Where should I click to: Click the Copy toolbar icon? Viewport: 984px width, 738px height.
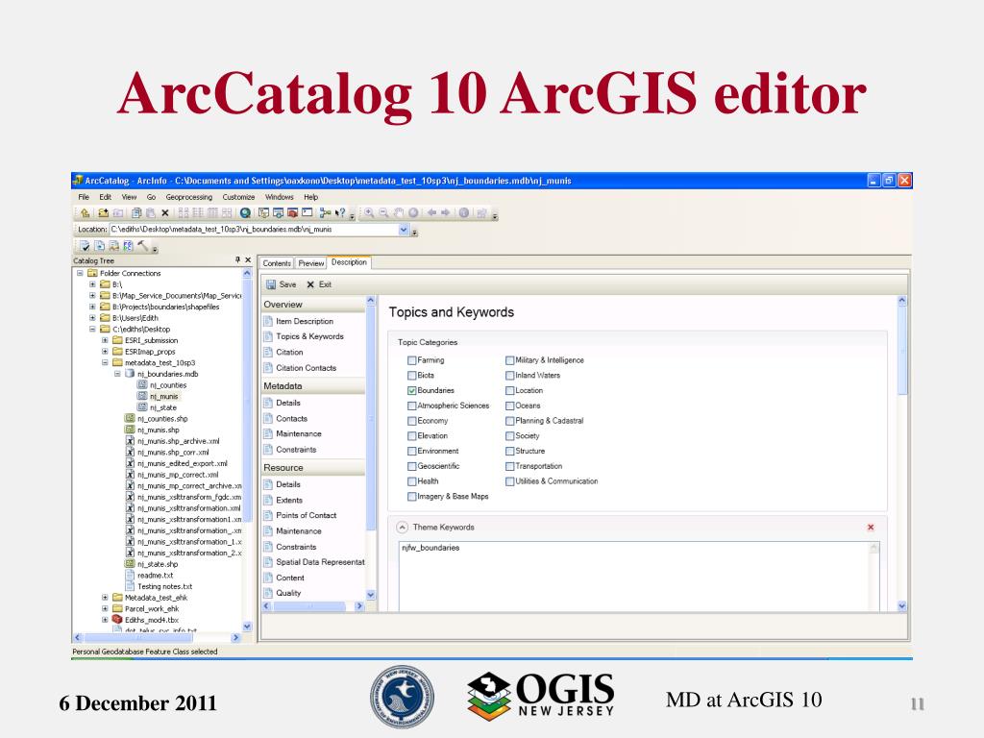[x=136, y=212]
